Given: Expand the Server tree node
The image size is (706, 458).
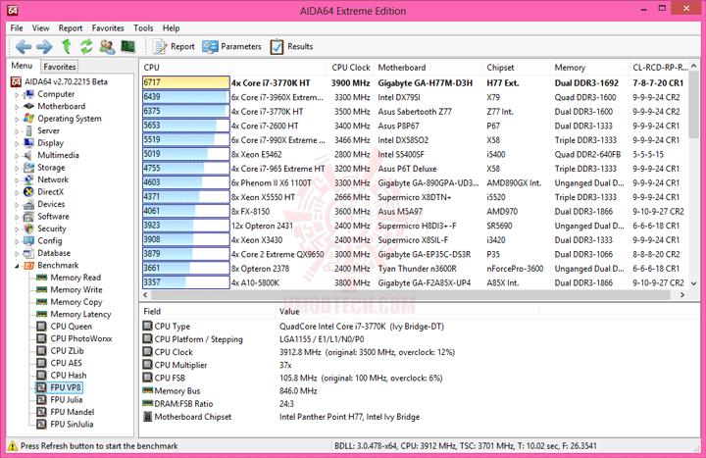Looking at the screenshot, I should tap(17, 131).
